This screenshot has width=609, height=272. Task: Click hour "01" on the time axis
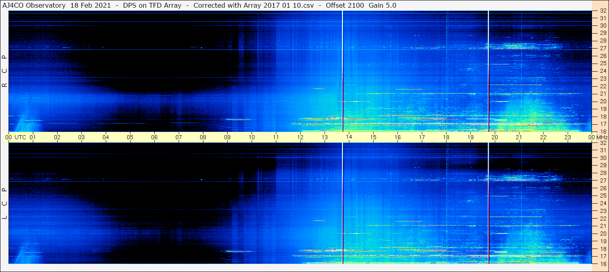click(33, 138)
